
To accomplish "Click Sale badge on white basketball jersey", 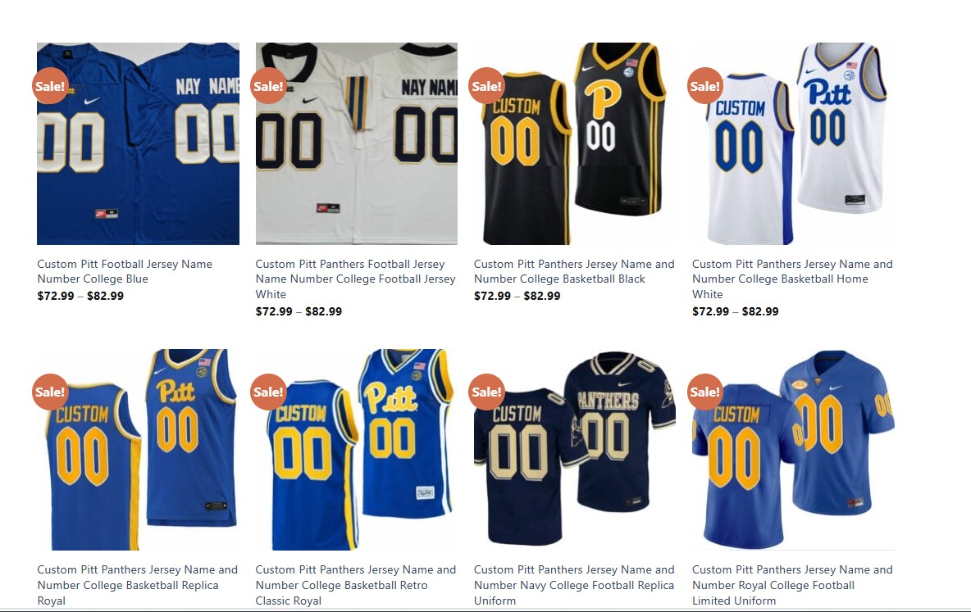I will tap(705, 85).
